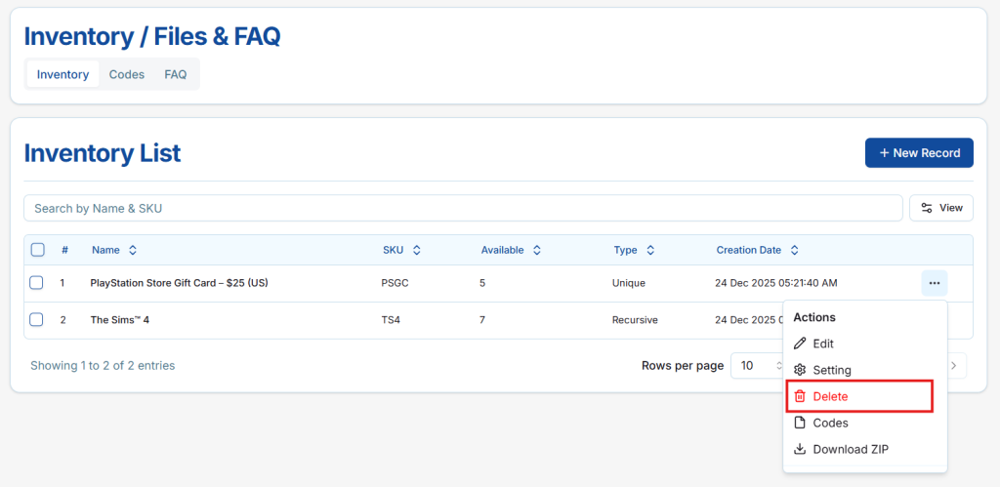Click the pencil Edit icon in Actions menu

click(800, 344)
